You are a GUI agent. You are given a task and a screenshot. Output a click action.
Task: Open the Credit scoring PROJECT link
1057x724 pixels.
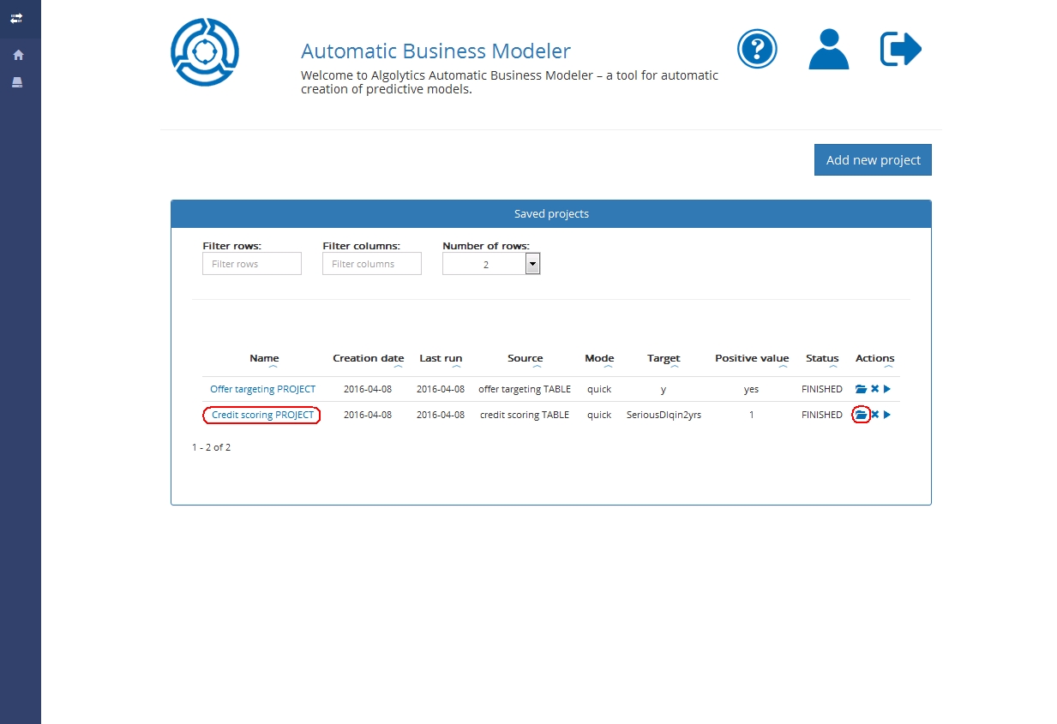(262, 415)
